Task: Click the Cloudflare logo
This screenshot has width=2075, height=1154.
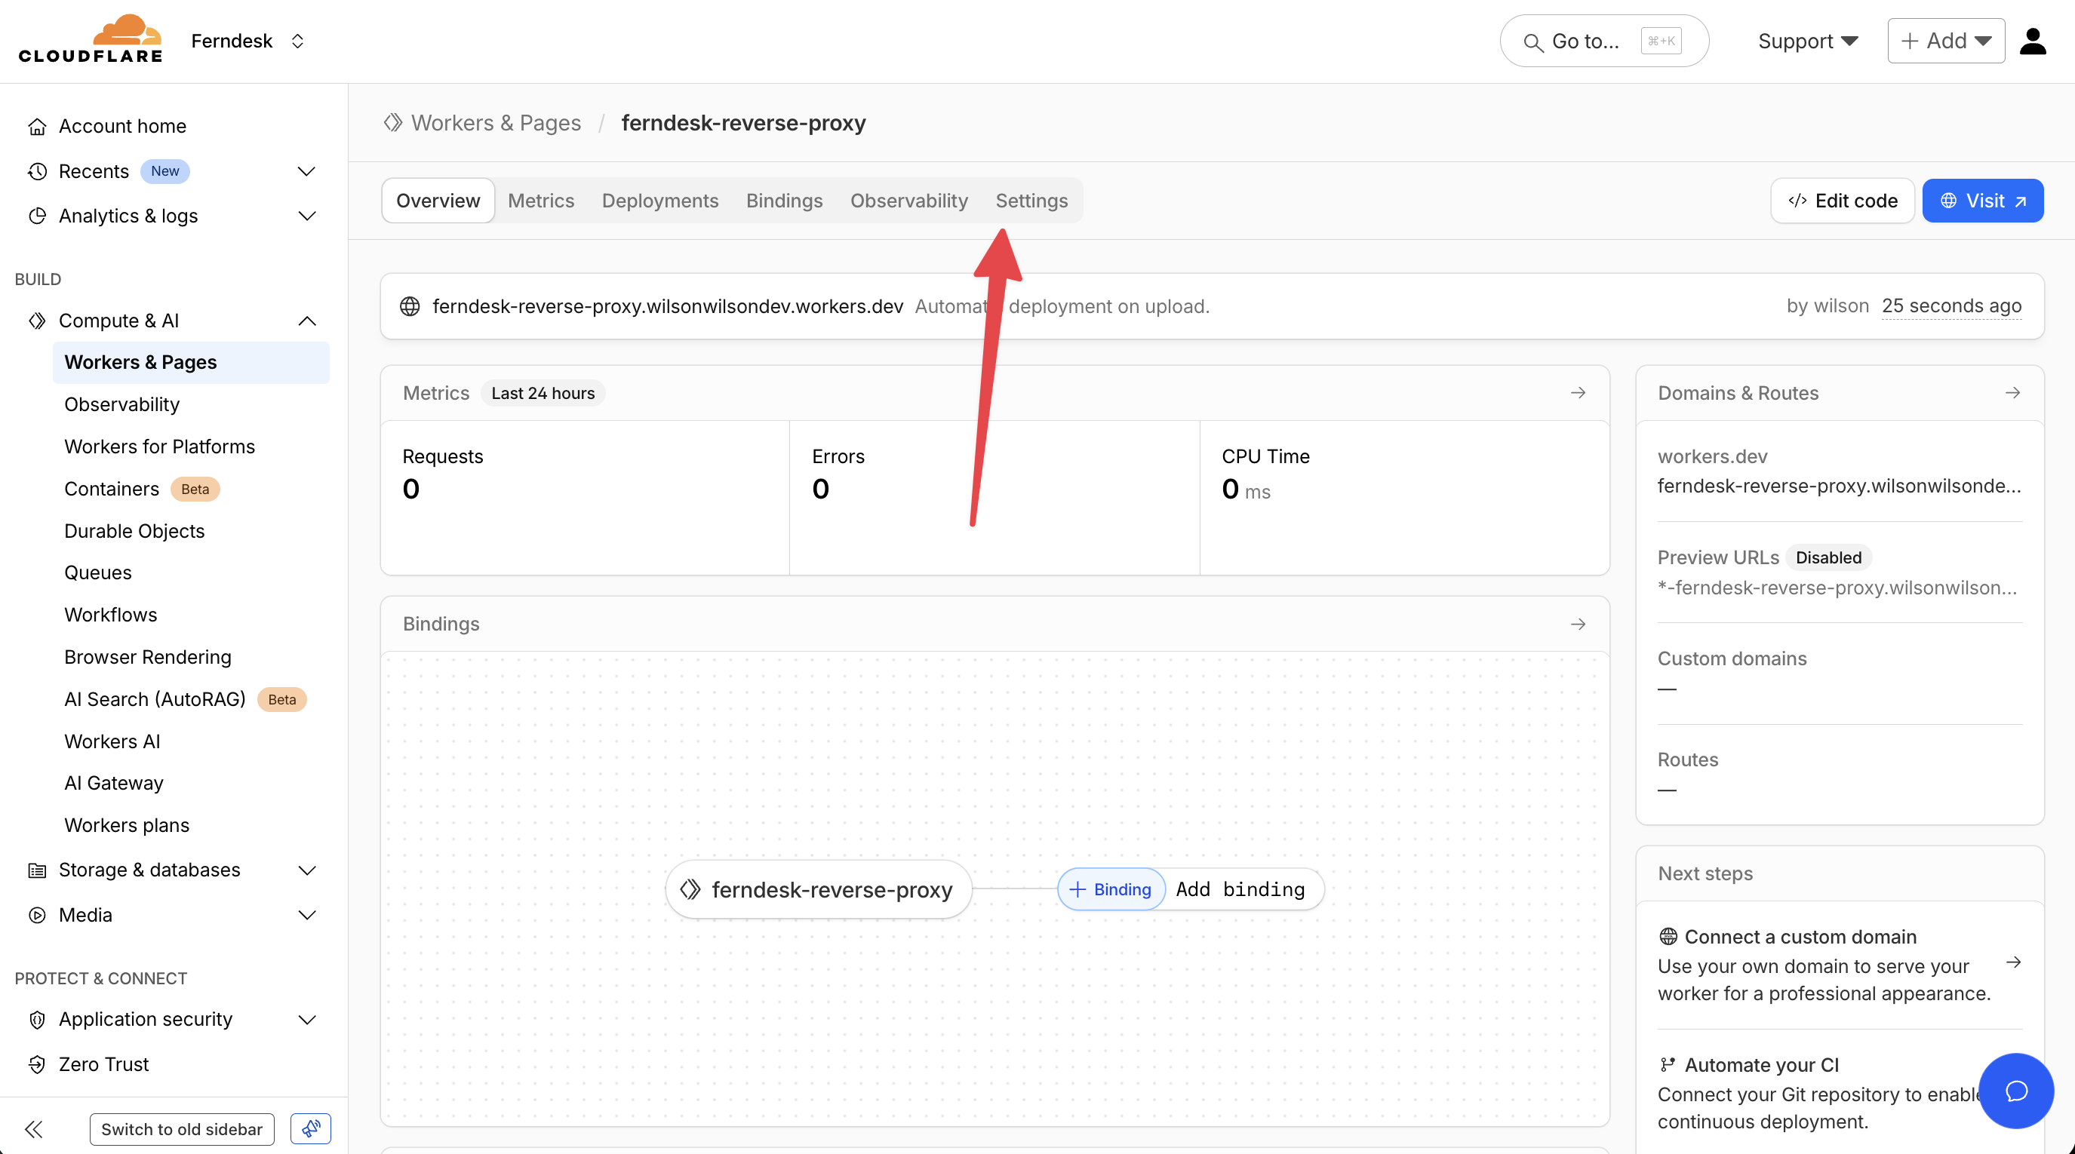Action: tap(91, 39)
